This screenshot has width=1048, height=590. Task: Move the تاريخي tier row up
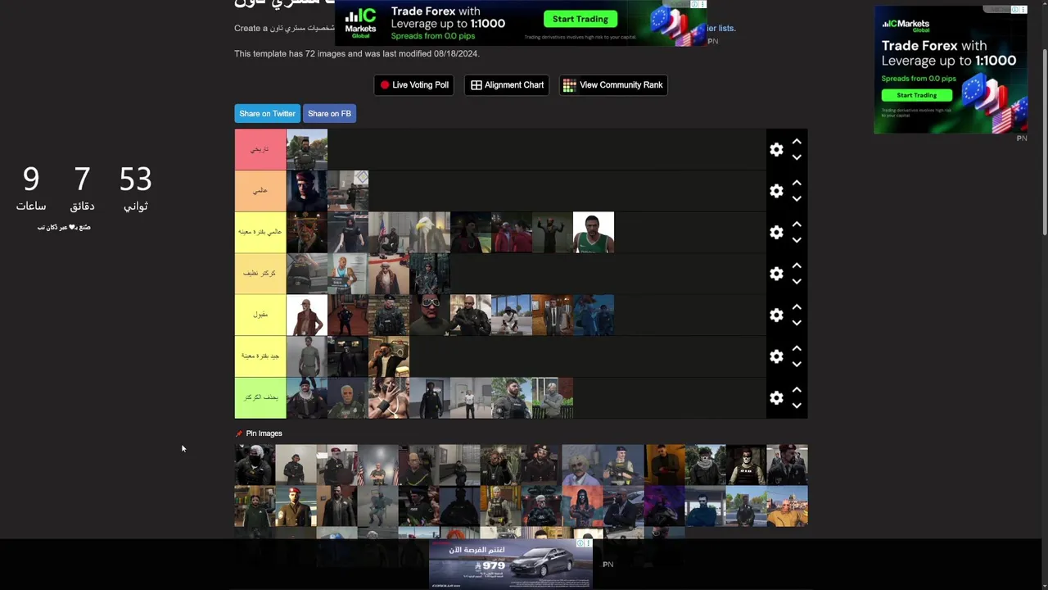(797, 142)
